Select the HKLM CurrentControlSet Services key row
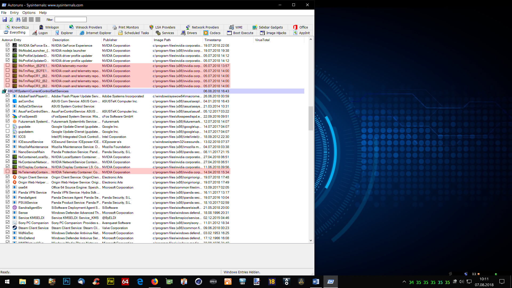The width and height of the screenshot is (512, 288). pos(38,91)
